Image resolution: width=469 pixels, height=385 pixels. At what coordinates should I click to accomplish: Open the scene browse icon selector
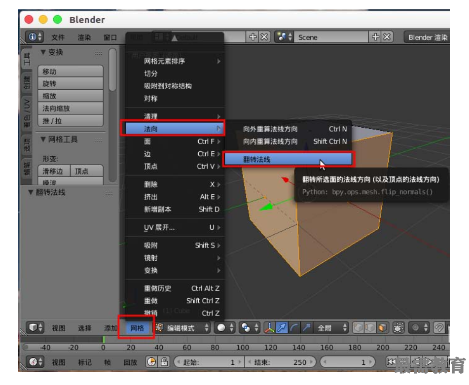pyautogui.click(x=284, y=37)
